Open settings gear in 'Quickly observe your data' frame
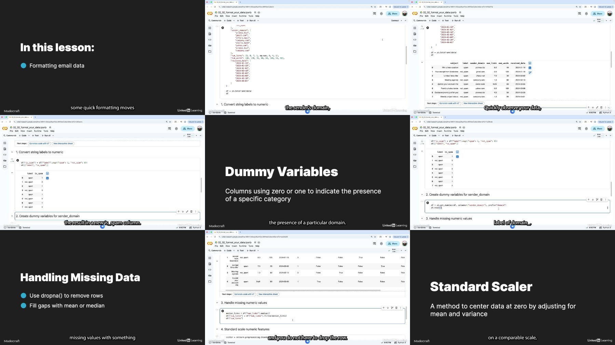 (x=586, y=14)
